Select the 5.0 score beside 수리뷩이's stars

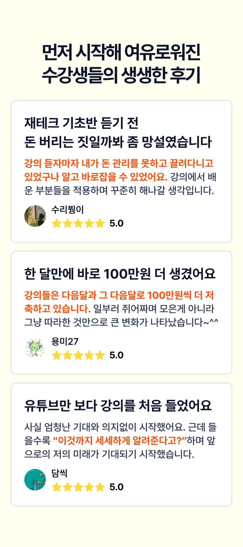116,223
